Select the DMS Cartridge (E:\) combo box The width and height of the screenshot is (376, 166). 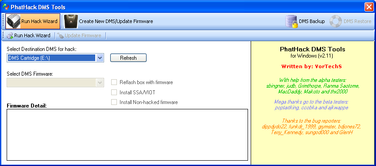click(x=55, y=58)
